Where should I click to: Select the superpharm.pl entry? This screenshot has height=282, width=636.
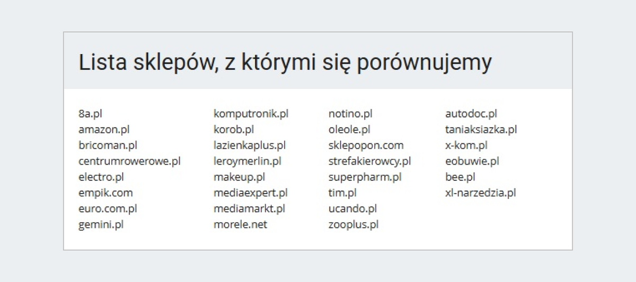pyautogui.click(x=365, y=177)
